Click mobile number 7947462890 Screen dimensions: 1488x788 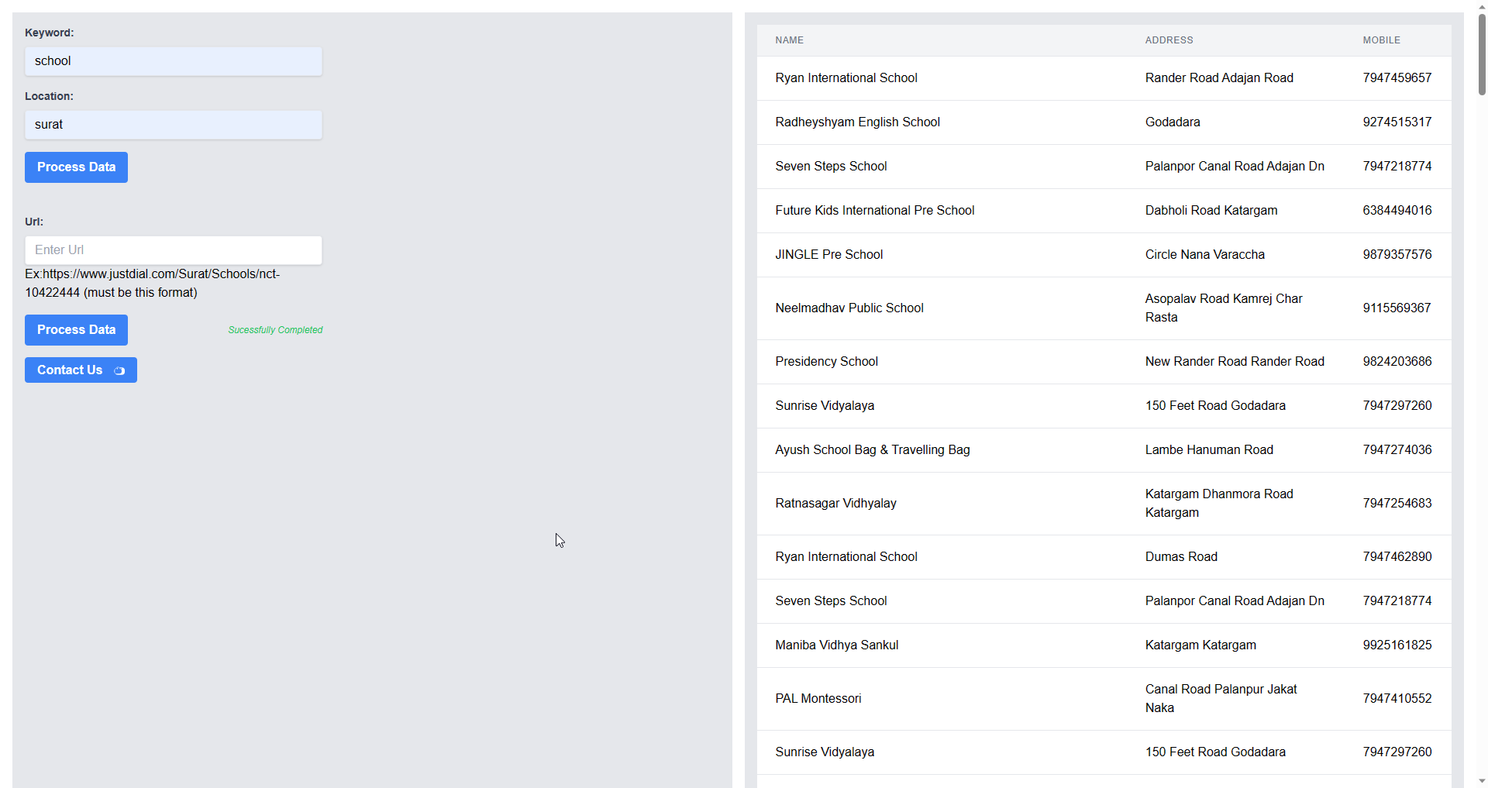pos(1397,557)
